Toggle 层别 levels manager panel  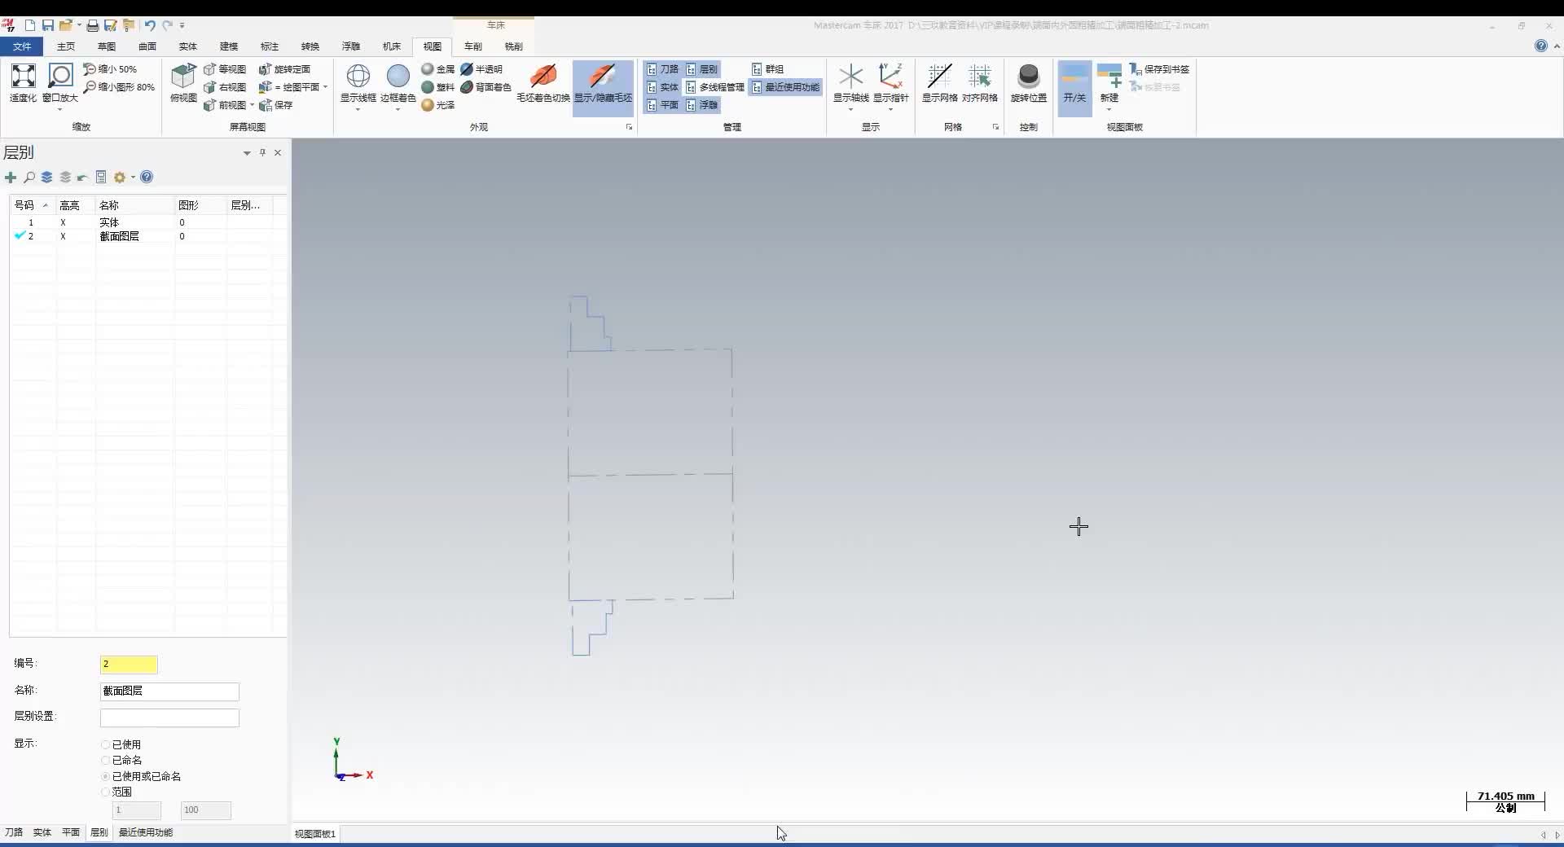[701, 69]
